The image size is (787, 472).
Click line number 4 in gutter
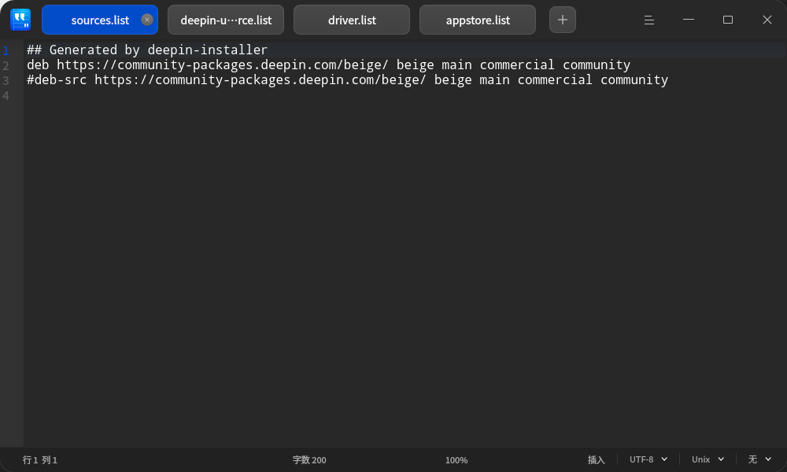[6, 95]
